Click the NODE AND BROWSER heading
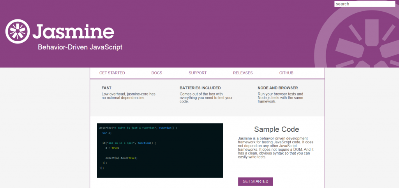Screen dimensions: 399x188 point(277,88)
